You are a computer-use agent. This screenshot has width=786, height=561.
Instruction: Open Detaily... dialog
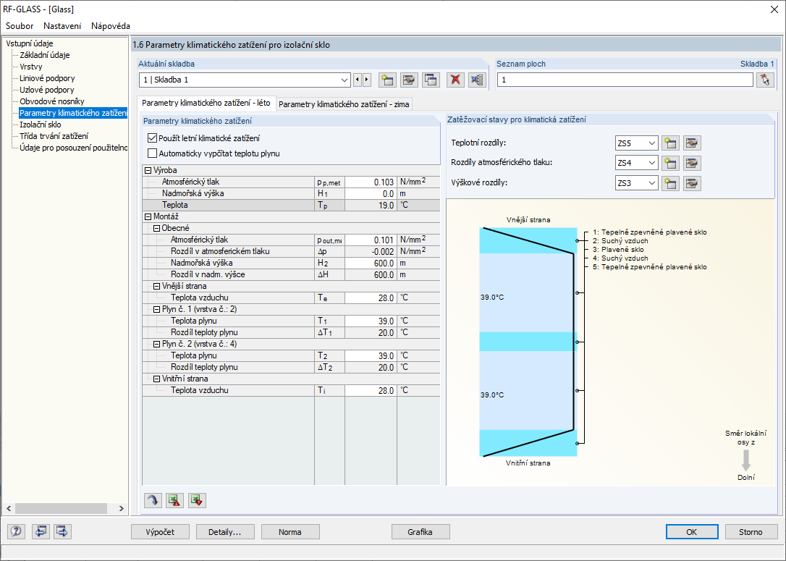click(x=225, y=532)
